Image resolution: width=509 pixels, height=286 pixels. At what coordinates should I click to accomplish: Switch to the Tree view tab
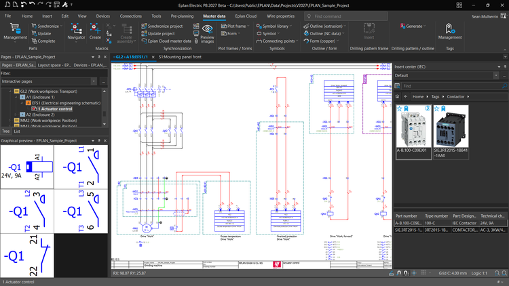pyautogui.click(x=6, y=131)
